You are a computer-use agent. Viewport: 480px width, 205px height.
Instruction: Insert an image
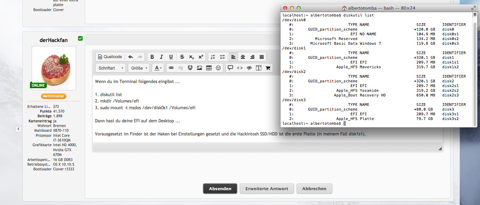click(x=199, y=68)
